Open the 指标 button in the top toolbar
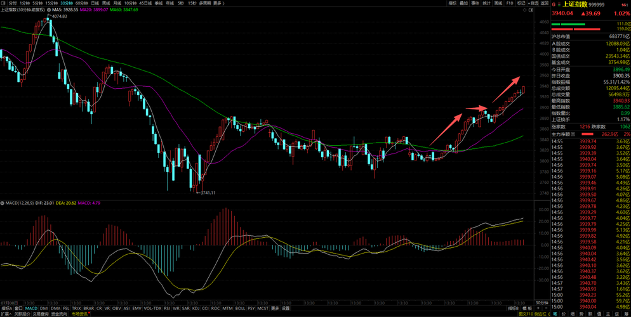Screen dimensions: 631x317 click(453, 3)
